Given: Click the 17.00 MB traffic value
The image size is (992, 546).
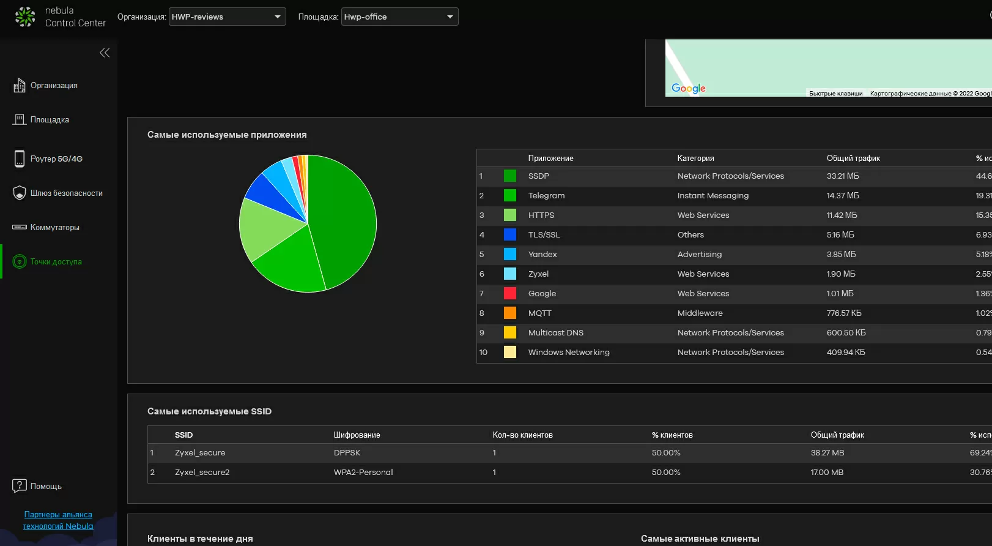Looking at the screenshot, I should (x=826, y=472).
